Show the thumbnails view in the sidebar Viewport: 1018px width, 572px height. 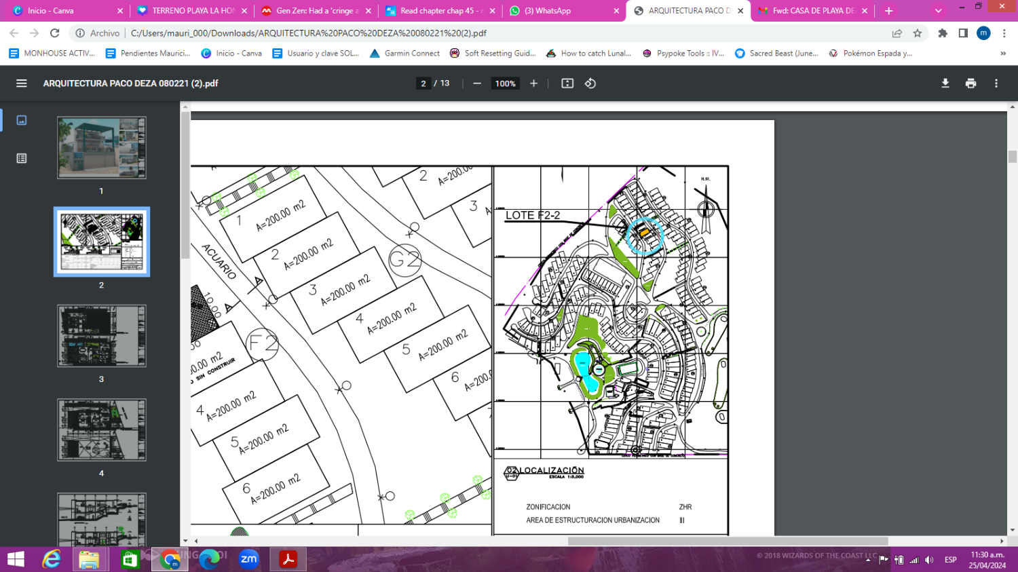tap(22, 120)
